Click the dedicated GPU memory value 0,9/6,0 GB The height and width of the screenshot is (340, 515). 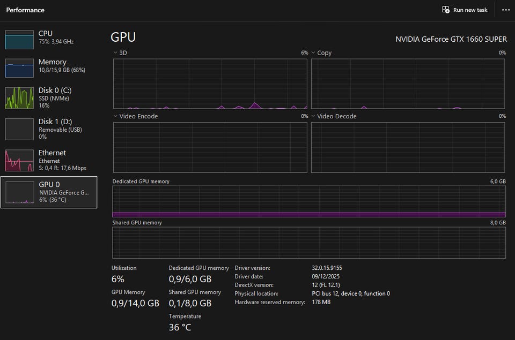(190, 279)
